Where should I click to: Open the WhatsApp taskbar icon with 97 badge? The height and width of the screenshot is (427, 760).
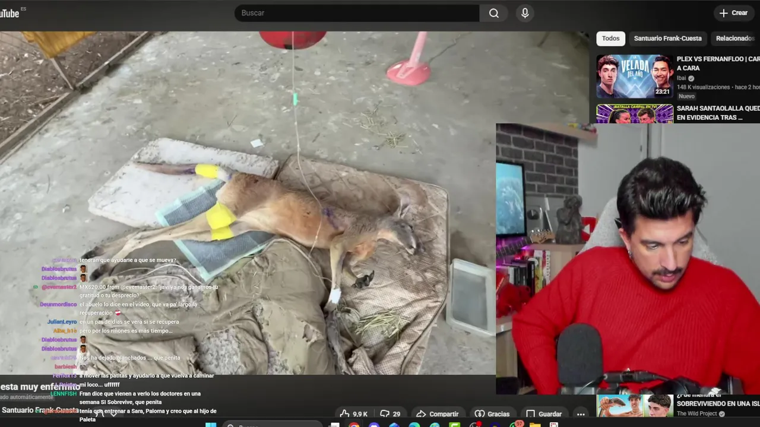[x=515, y=425]
